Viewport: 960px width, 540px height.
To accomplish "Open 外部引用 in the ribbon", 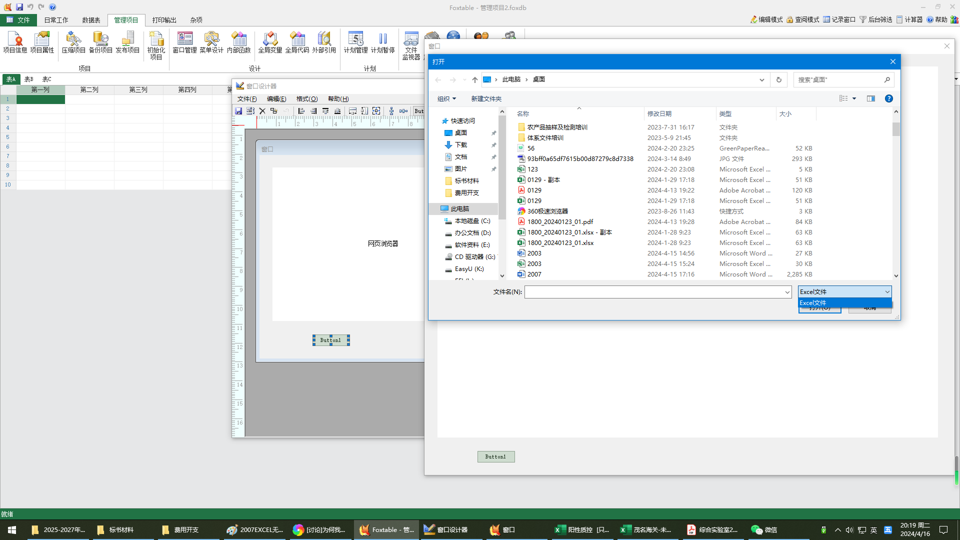I will point(324,42).
